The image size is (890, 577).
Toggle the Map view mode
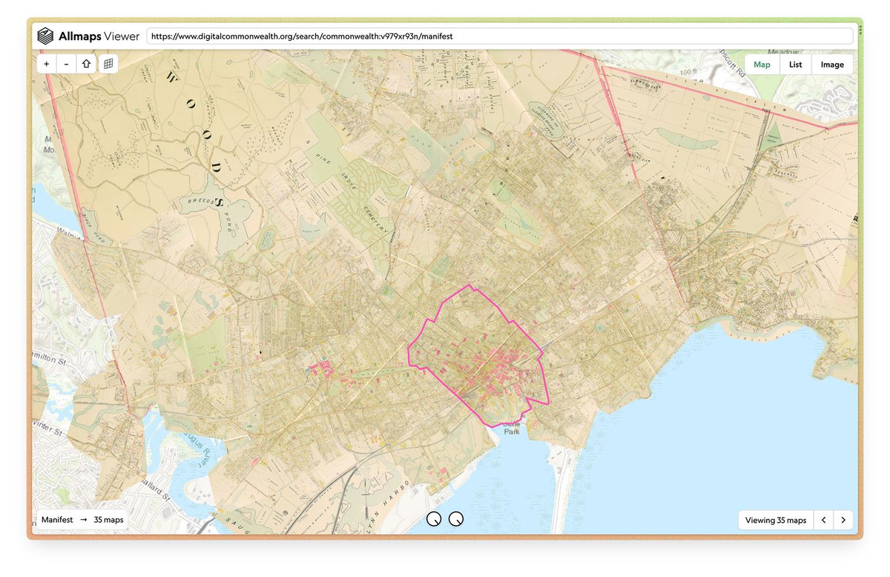(762, 65)
